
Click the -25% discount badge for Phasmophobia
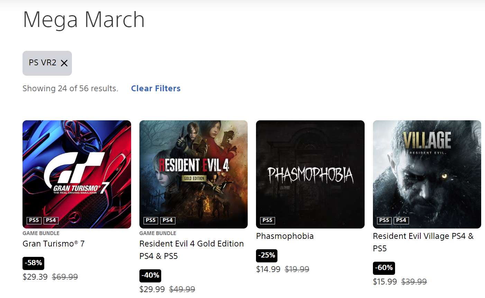267,255
